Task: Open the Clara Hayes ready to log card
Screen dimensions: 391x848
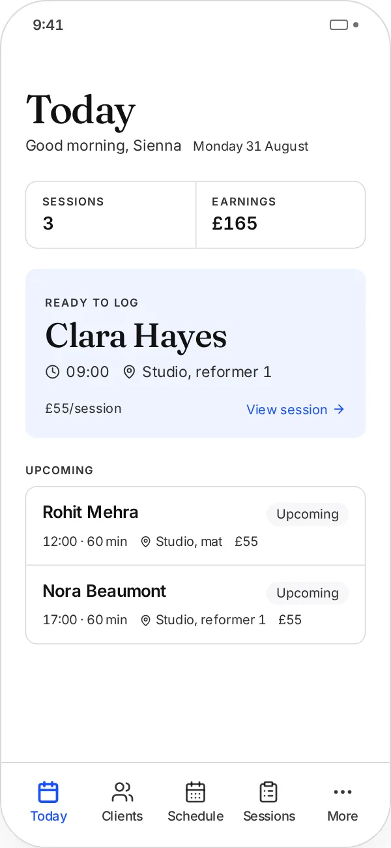Action: 195,353
